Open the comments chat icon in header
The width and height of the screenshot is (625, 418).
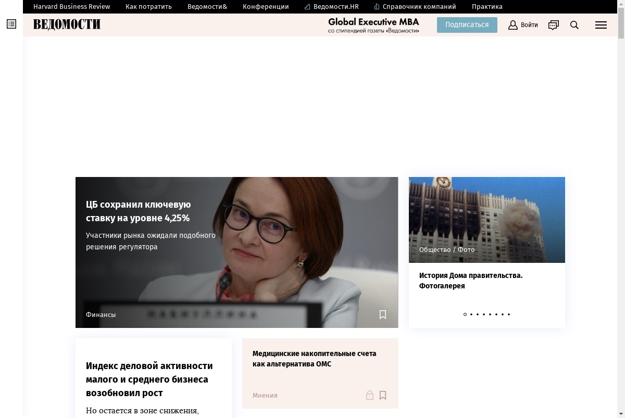[554, 25]
